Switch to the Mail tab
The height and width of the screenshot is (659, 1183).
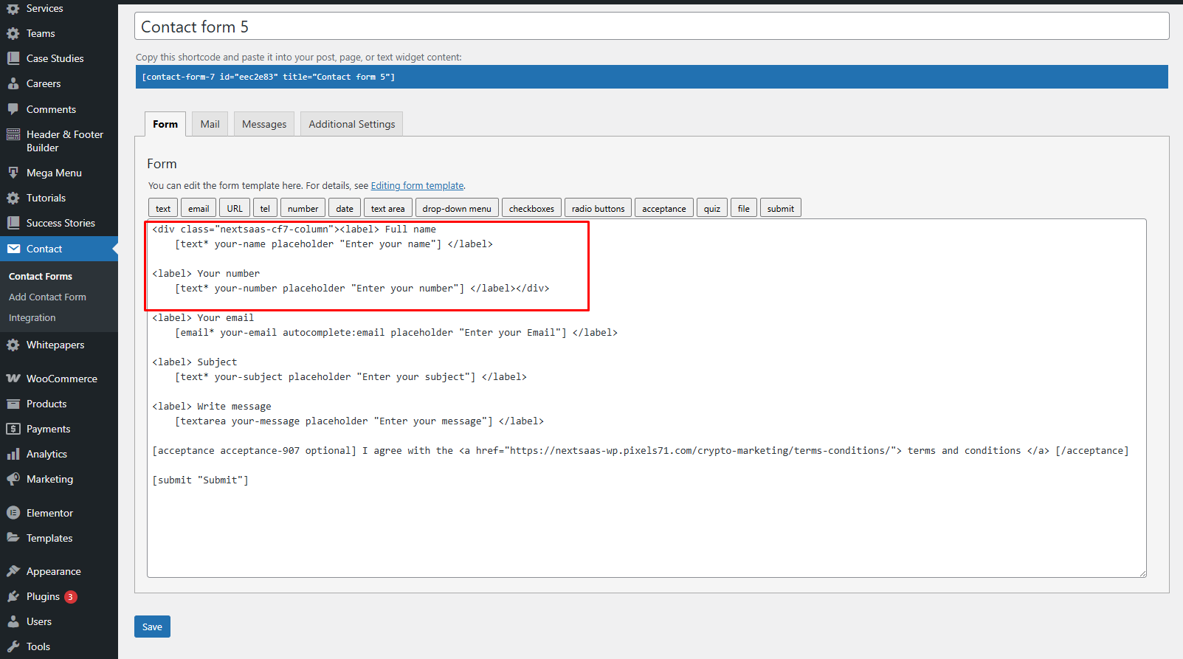(210, 124)
